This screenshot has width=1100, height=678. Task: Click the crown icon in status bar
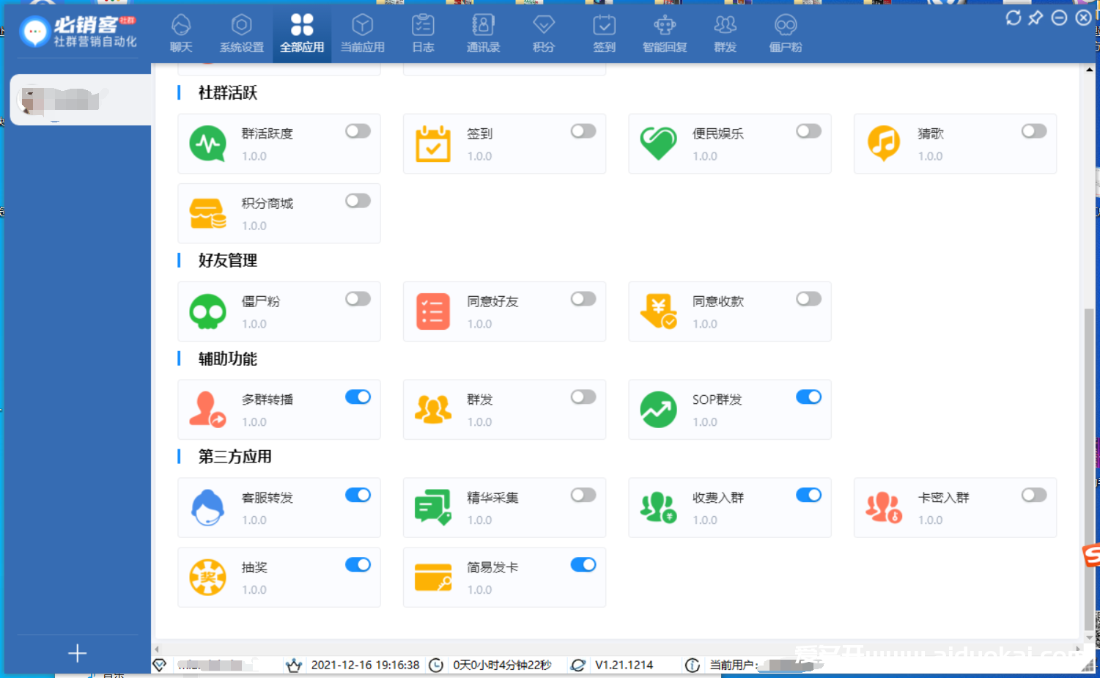point(294,665)
